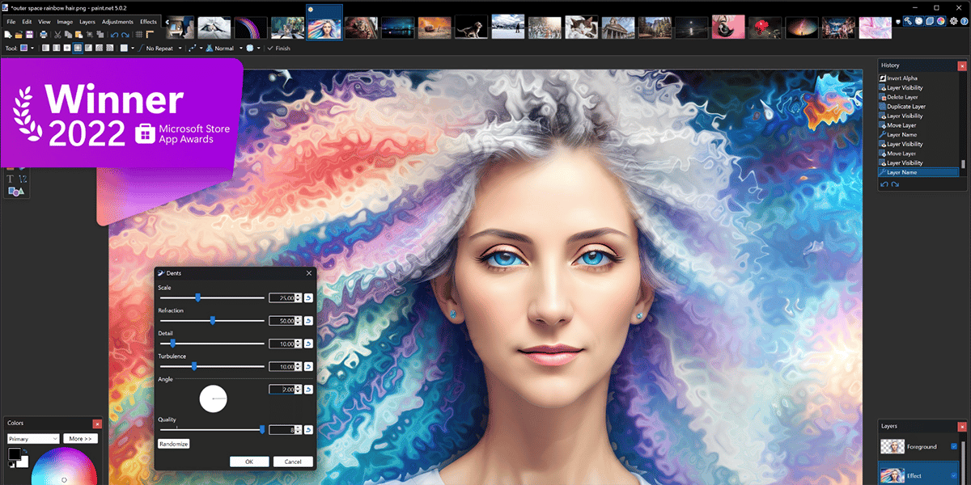Confirm the Dents dialog with OK
The height and width of the screenshot is (485, 971).
249,462
